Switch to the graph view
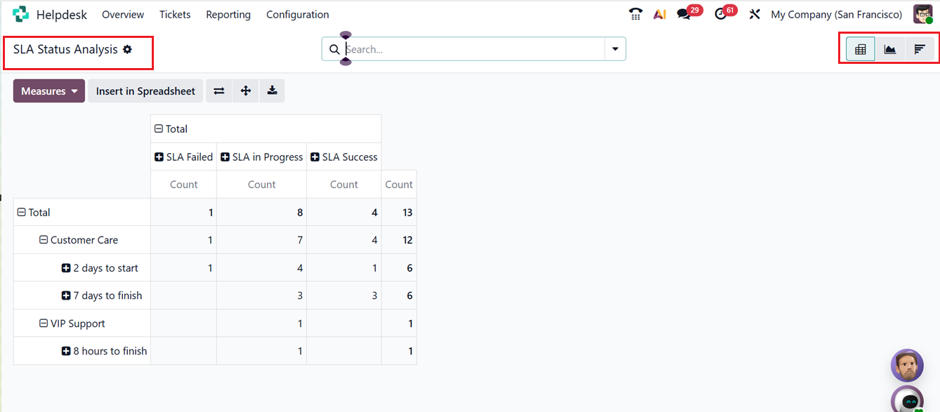This screenshot has height=412, width=940. pos(889,49)
